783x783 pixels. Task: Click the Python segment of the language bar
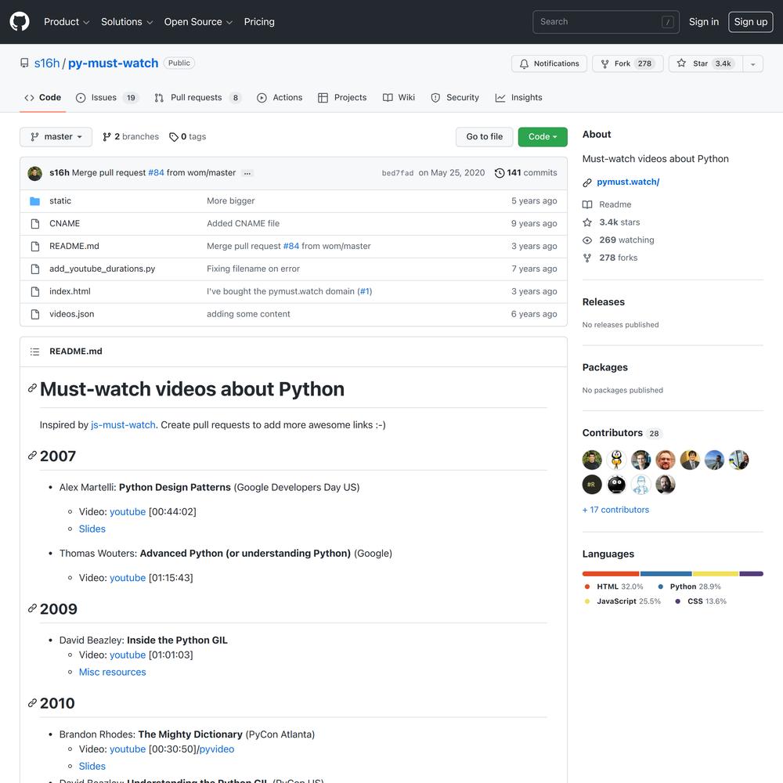[x=666, y=574]
